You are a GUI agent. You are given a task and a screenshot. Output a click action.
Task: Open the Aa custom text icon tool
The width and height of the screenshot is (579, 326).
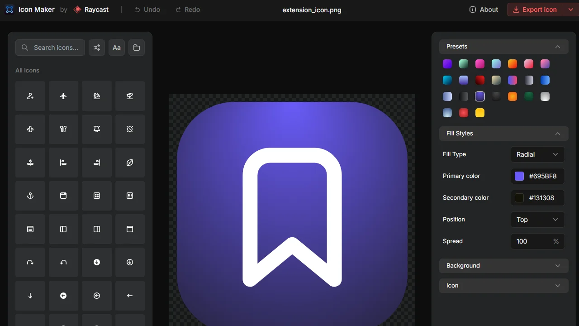[x=116, y=47]
